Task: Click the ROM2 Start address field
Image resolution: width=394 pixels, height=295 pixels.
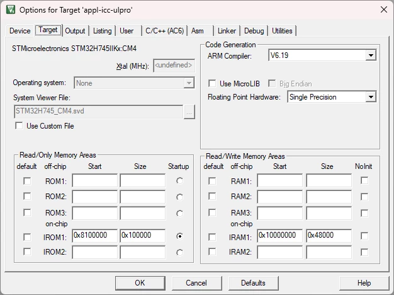Action: (x=95, y=197)
